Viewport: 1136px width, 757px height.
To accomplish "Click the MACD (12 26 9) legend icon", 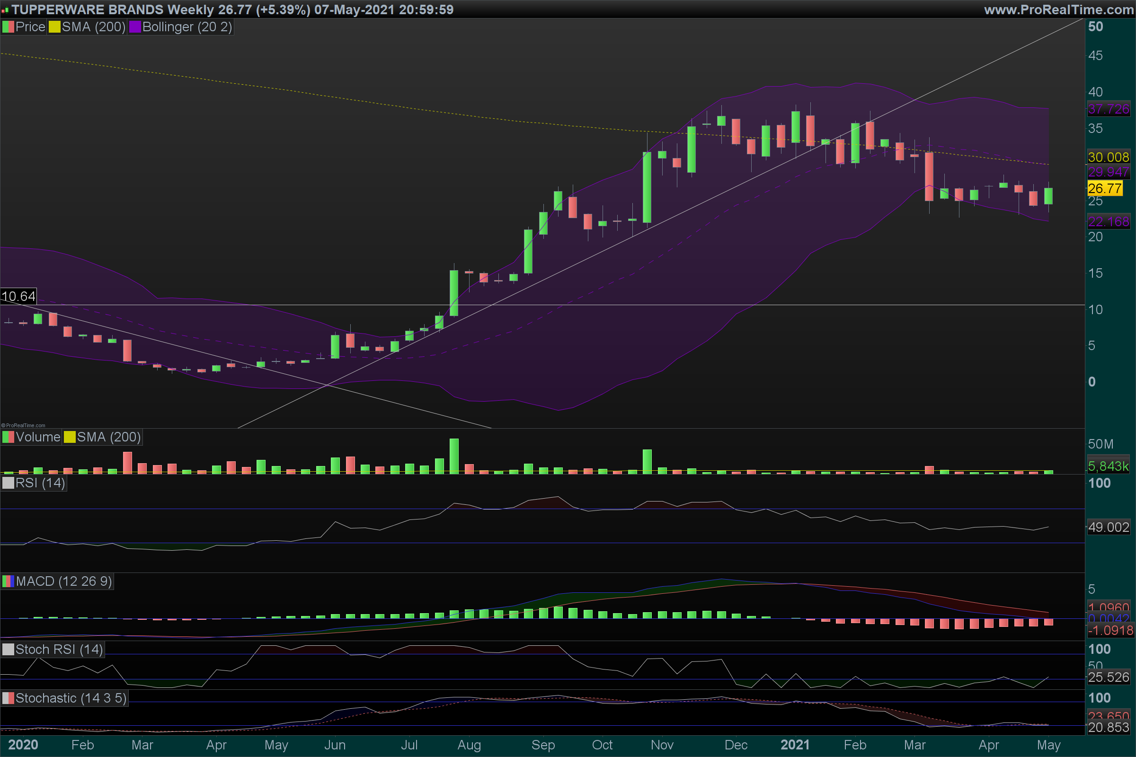I will [8, 581].
